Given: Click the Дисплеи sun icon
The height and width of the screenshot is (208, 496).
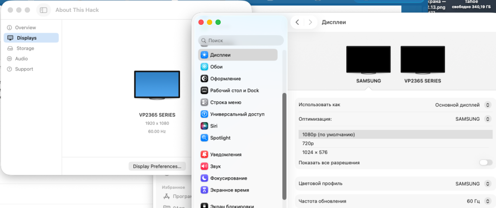Looking at the screenshot, I should (x=204, y=55).
